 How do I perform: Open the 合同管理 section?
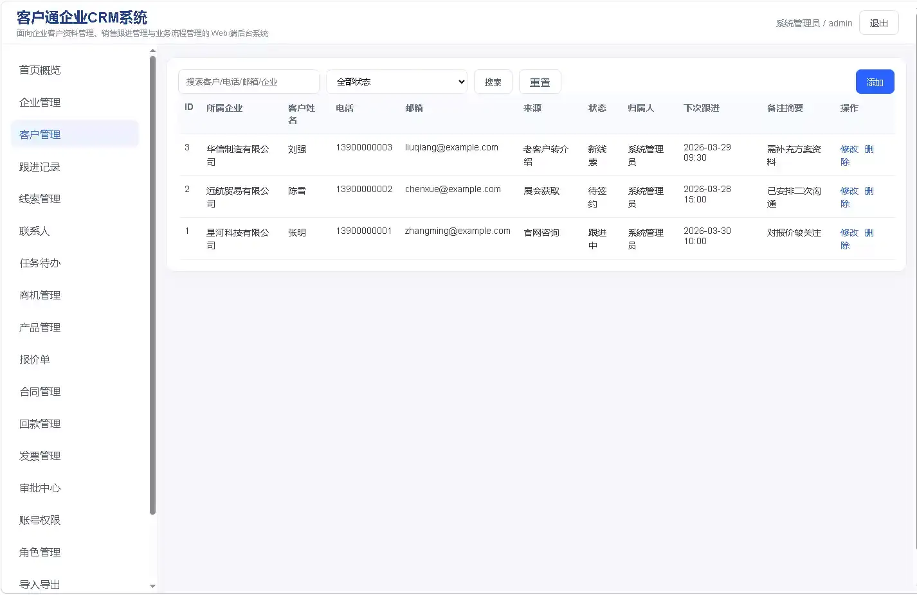[x=39, y=391]
